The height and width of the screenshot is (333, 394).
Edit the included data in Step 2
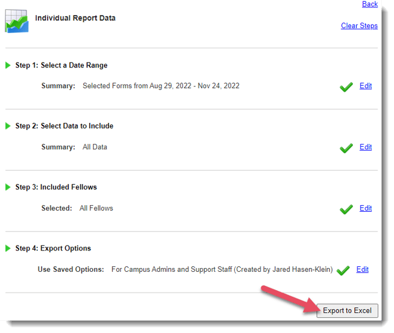coord(365,147)
